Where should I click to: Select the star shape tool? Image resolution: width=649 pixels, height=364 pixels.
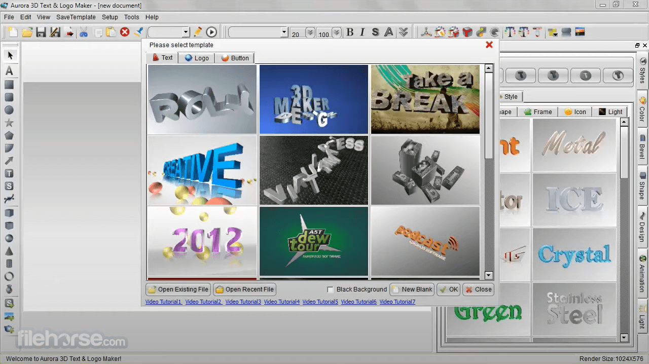click(x=9, y=123)
